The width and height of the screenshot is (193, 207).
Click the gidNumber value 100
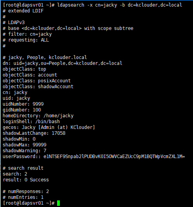37,110
